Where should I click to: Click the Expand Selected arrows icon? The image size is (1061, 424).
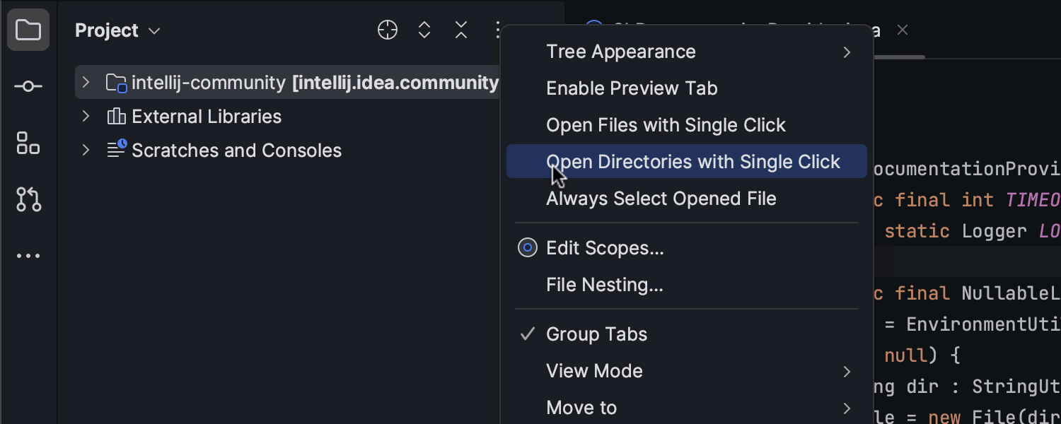pyautogui.click(x=424, y=30)
